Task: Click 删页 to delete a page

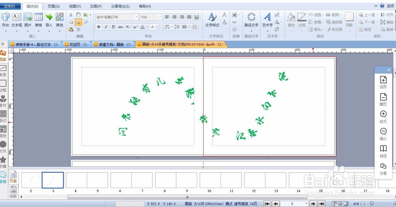Action: point(383,100)
